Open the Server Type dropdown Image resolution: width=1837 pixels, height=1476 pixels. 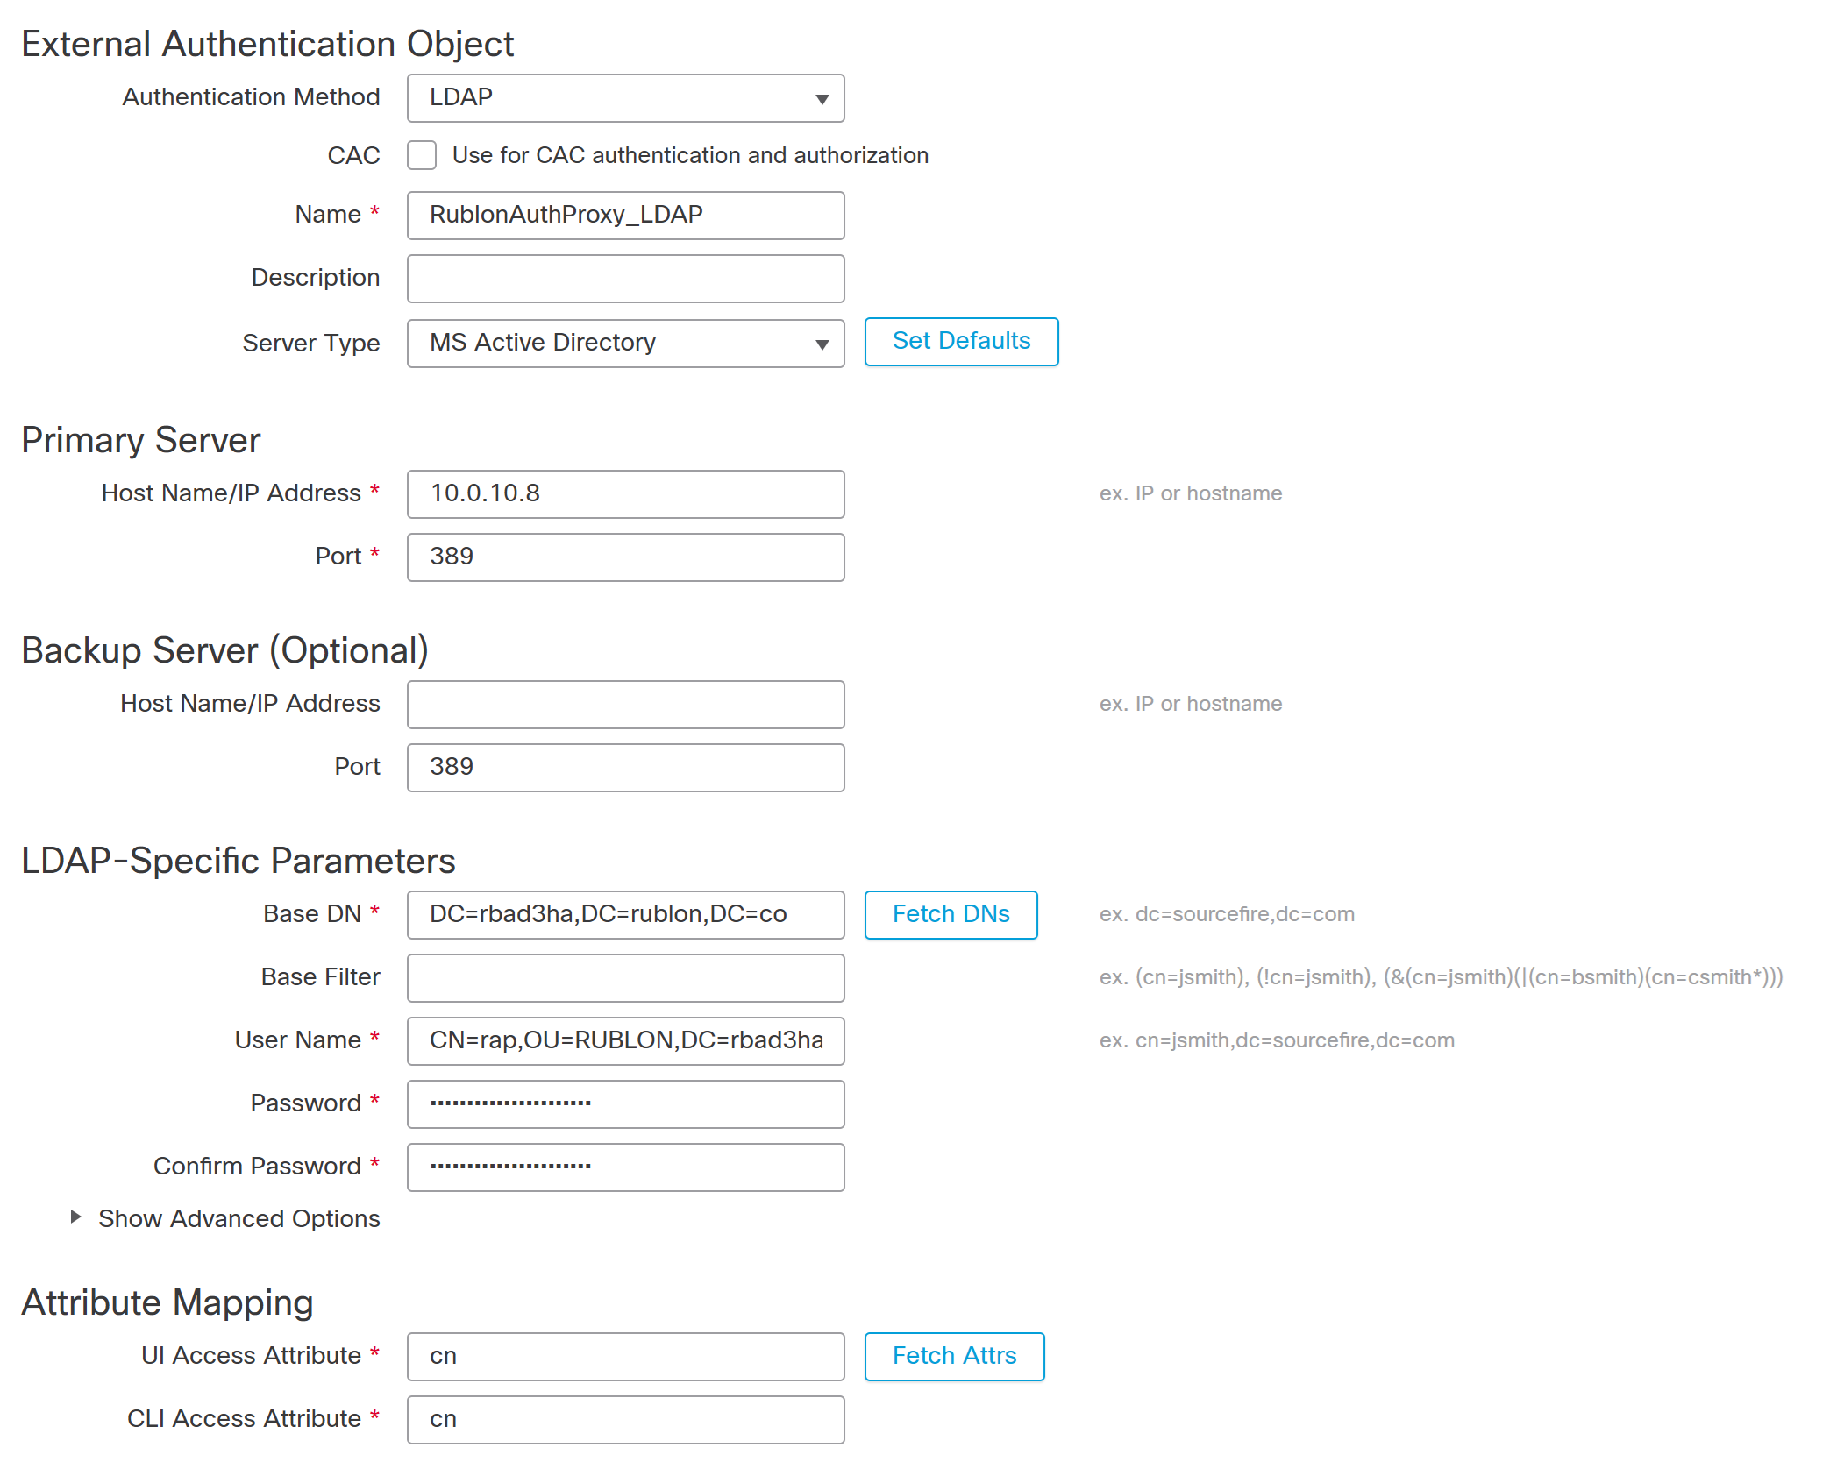(x=625, y=344)
